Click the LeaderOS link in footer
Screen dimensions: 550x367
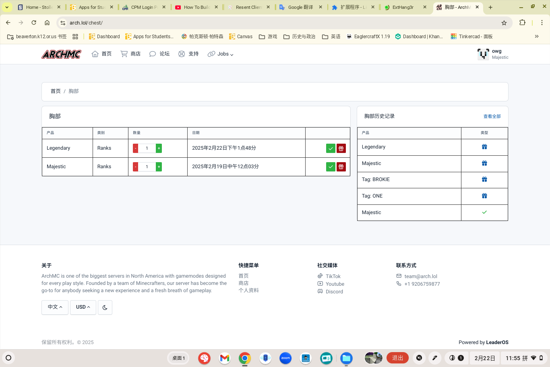coord(497,342)
